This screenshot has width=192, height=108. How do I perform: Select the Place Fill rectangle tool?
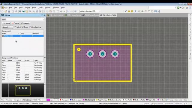[x=155, y=11]
